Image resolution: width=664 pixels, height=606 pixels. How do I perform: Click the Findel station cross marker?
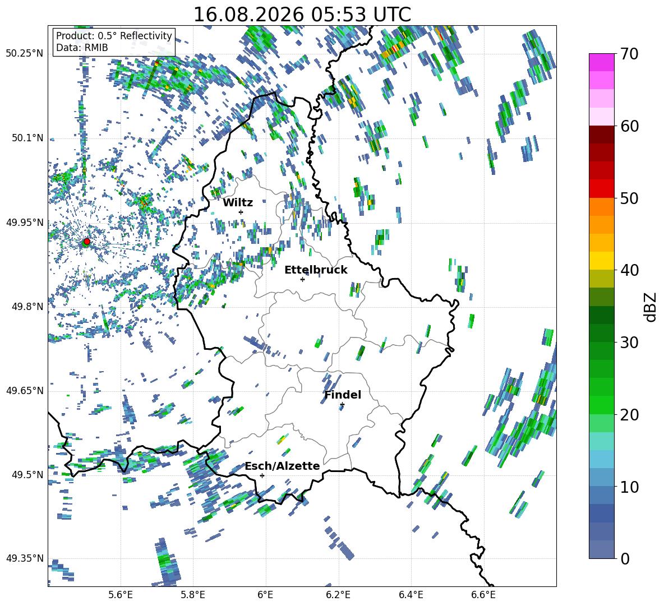342,405
